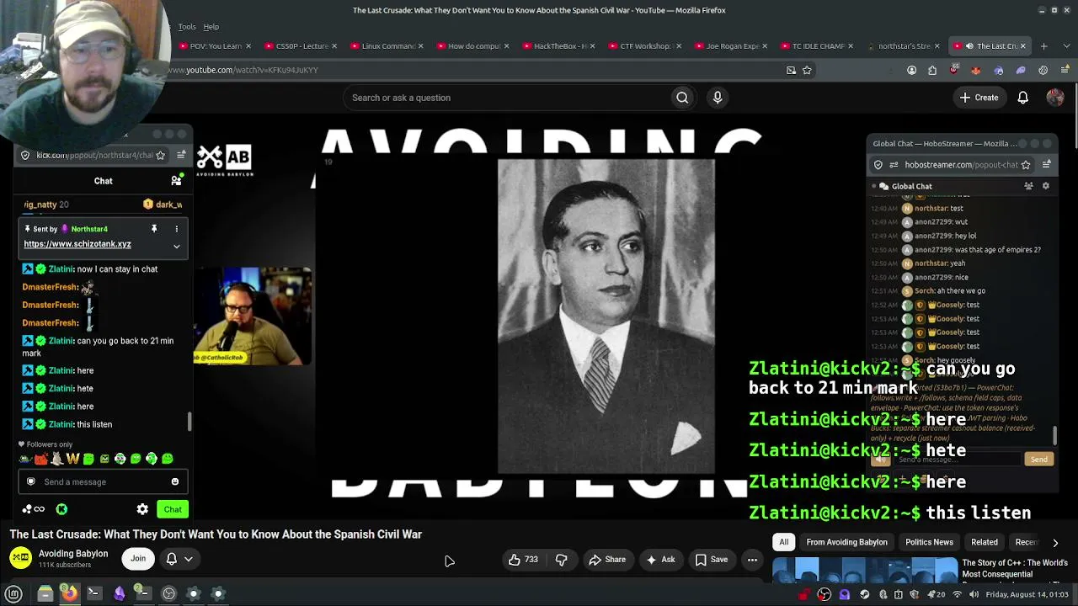1078x606 pixels.
Task: Expand the pinned message in Kick chat
Action: (x=176, y=246)
